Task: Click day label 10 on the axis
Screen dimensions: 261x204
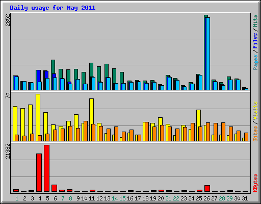Action: (x=84, y=198)
